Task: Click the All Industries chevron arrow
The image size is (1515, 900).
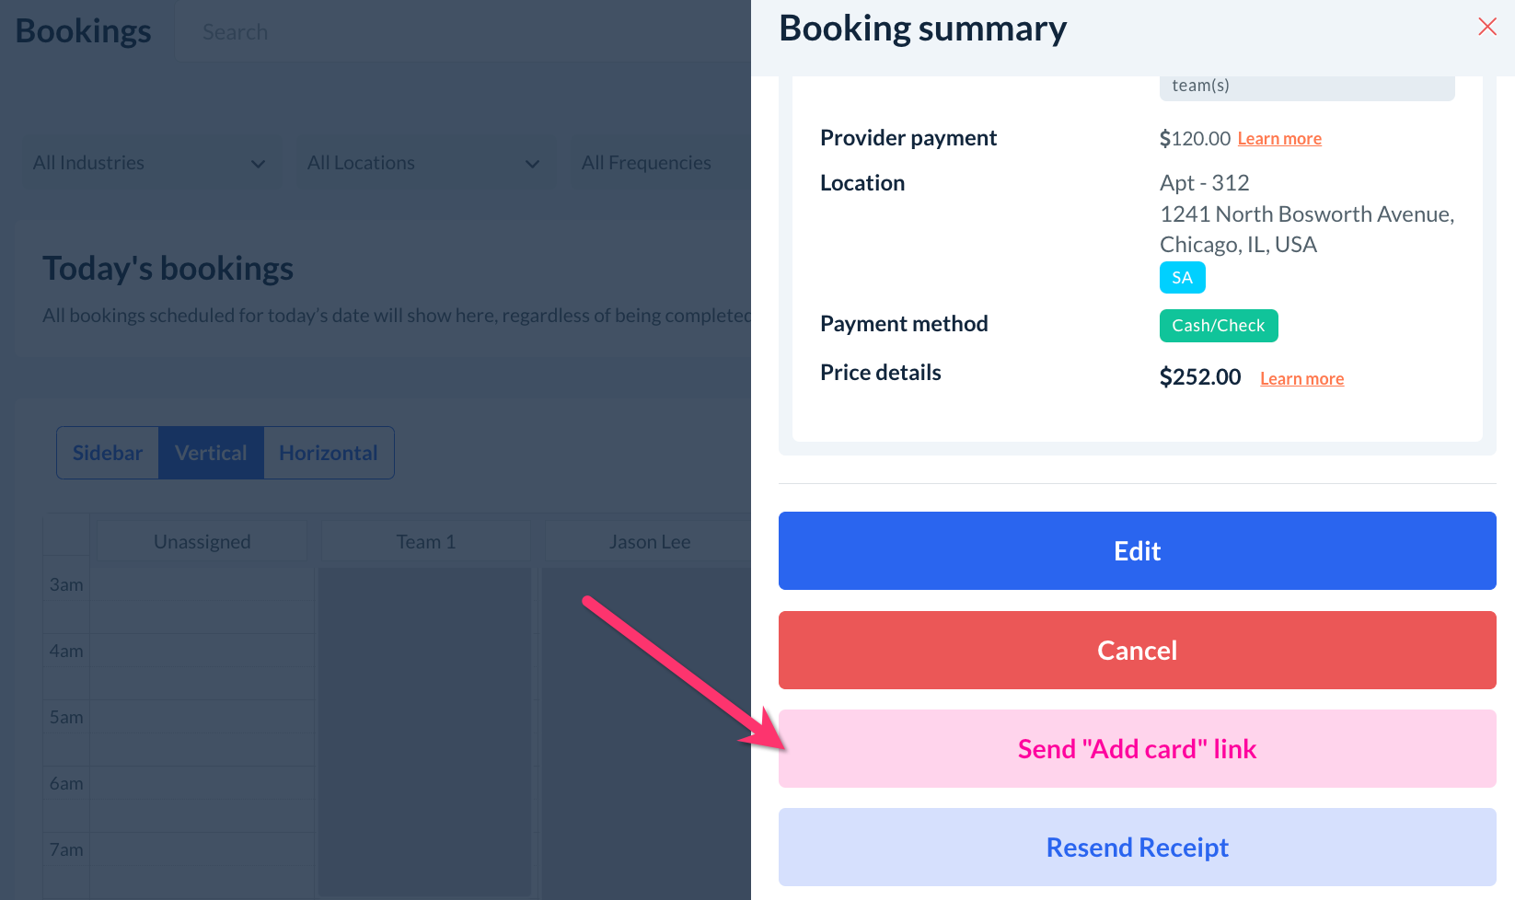Action: pyautogui.click(x=258, y=164)
